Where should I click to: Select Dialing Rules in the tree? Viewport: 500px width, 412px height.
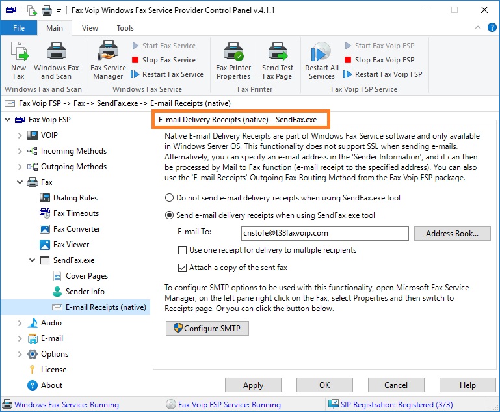75,198
